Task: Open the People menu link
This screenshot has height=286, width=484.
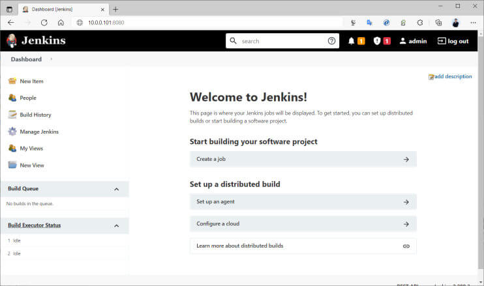Action: click(28, 98)
